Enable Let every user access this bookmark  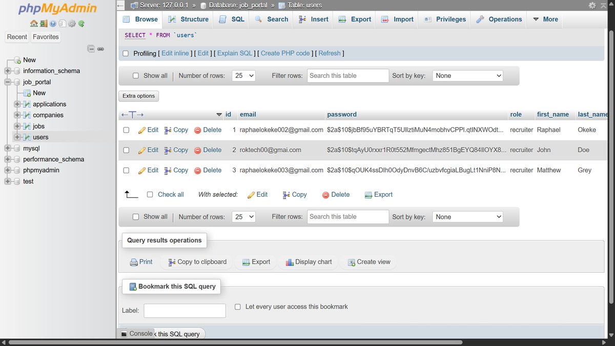pyautogui.click(x=237, y=307)
